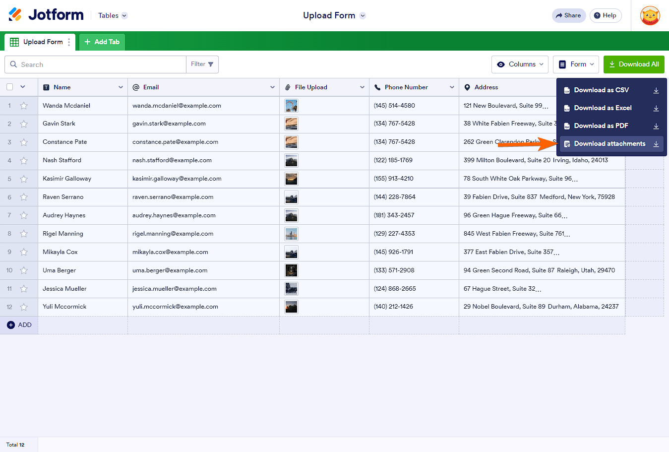Favorite the Yuli Mccormick row star

[x=24, y=307]
